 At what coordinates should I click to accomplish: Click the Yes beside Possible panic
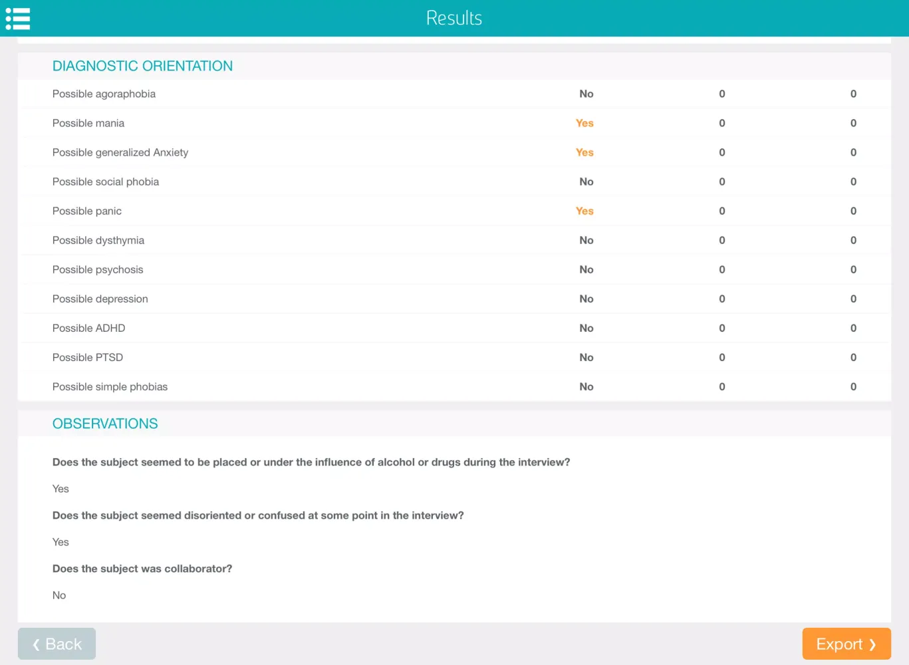584,211
